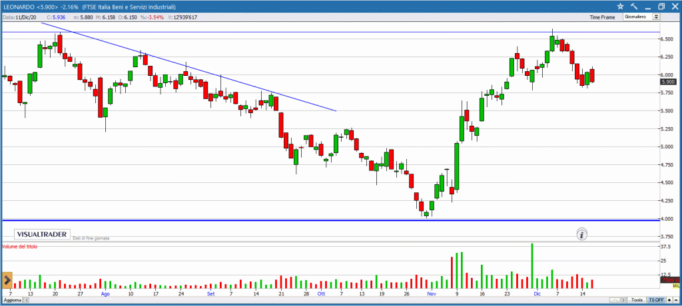682x306 pixels.
Task: Restore the window with the restore icon
Action: click(x=661, y=6)
